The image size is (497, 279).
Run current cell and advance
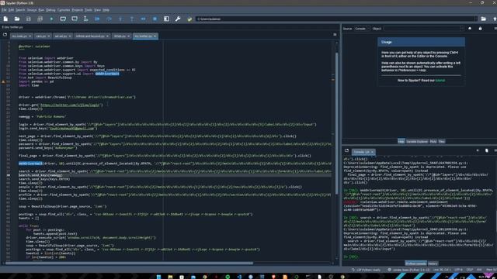click(75, 19)
